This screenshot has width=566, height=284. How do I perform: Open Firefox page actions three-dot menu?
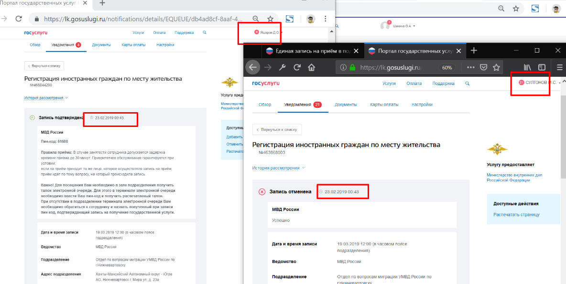point(470,67)
